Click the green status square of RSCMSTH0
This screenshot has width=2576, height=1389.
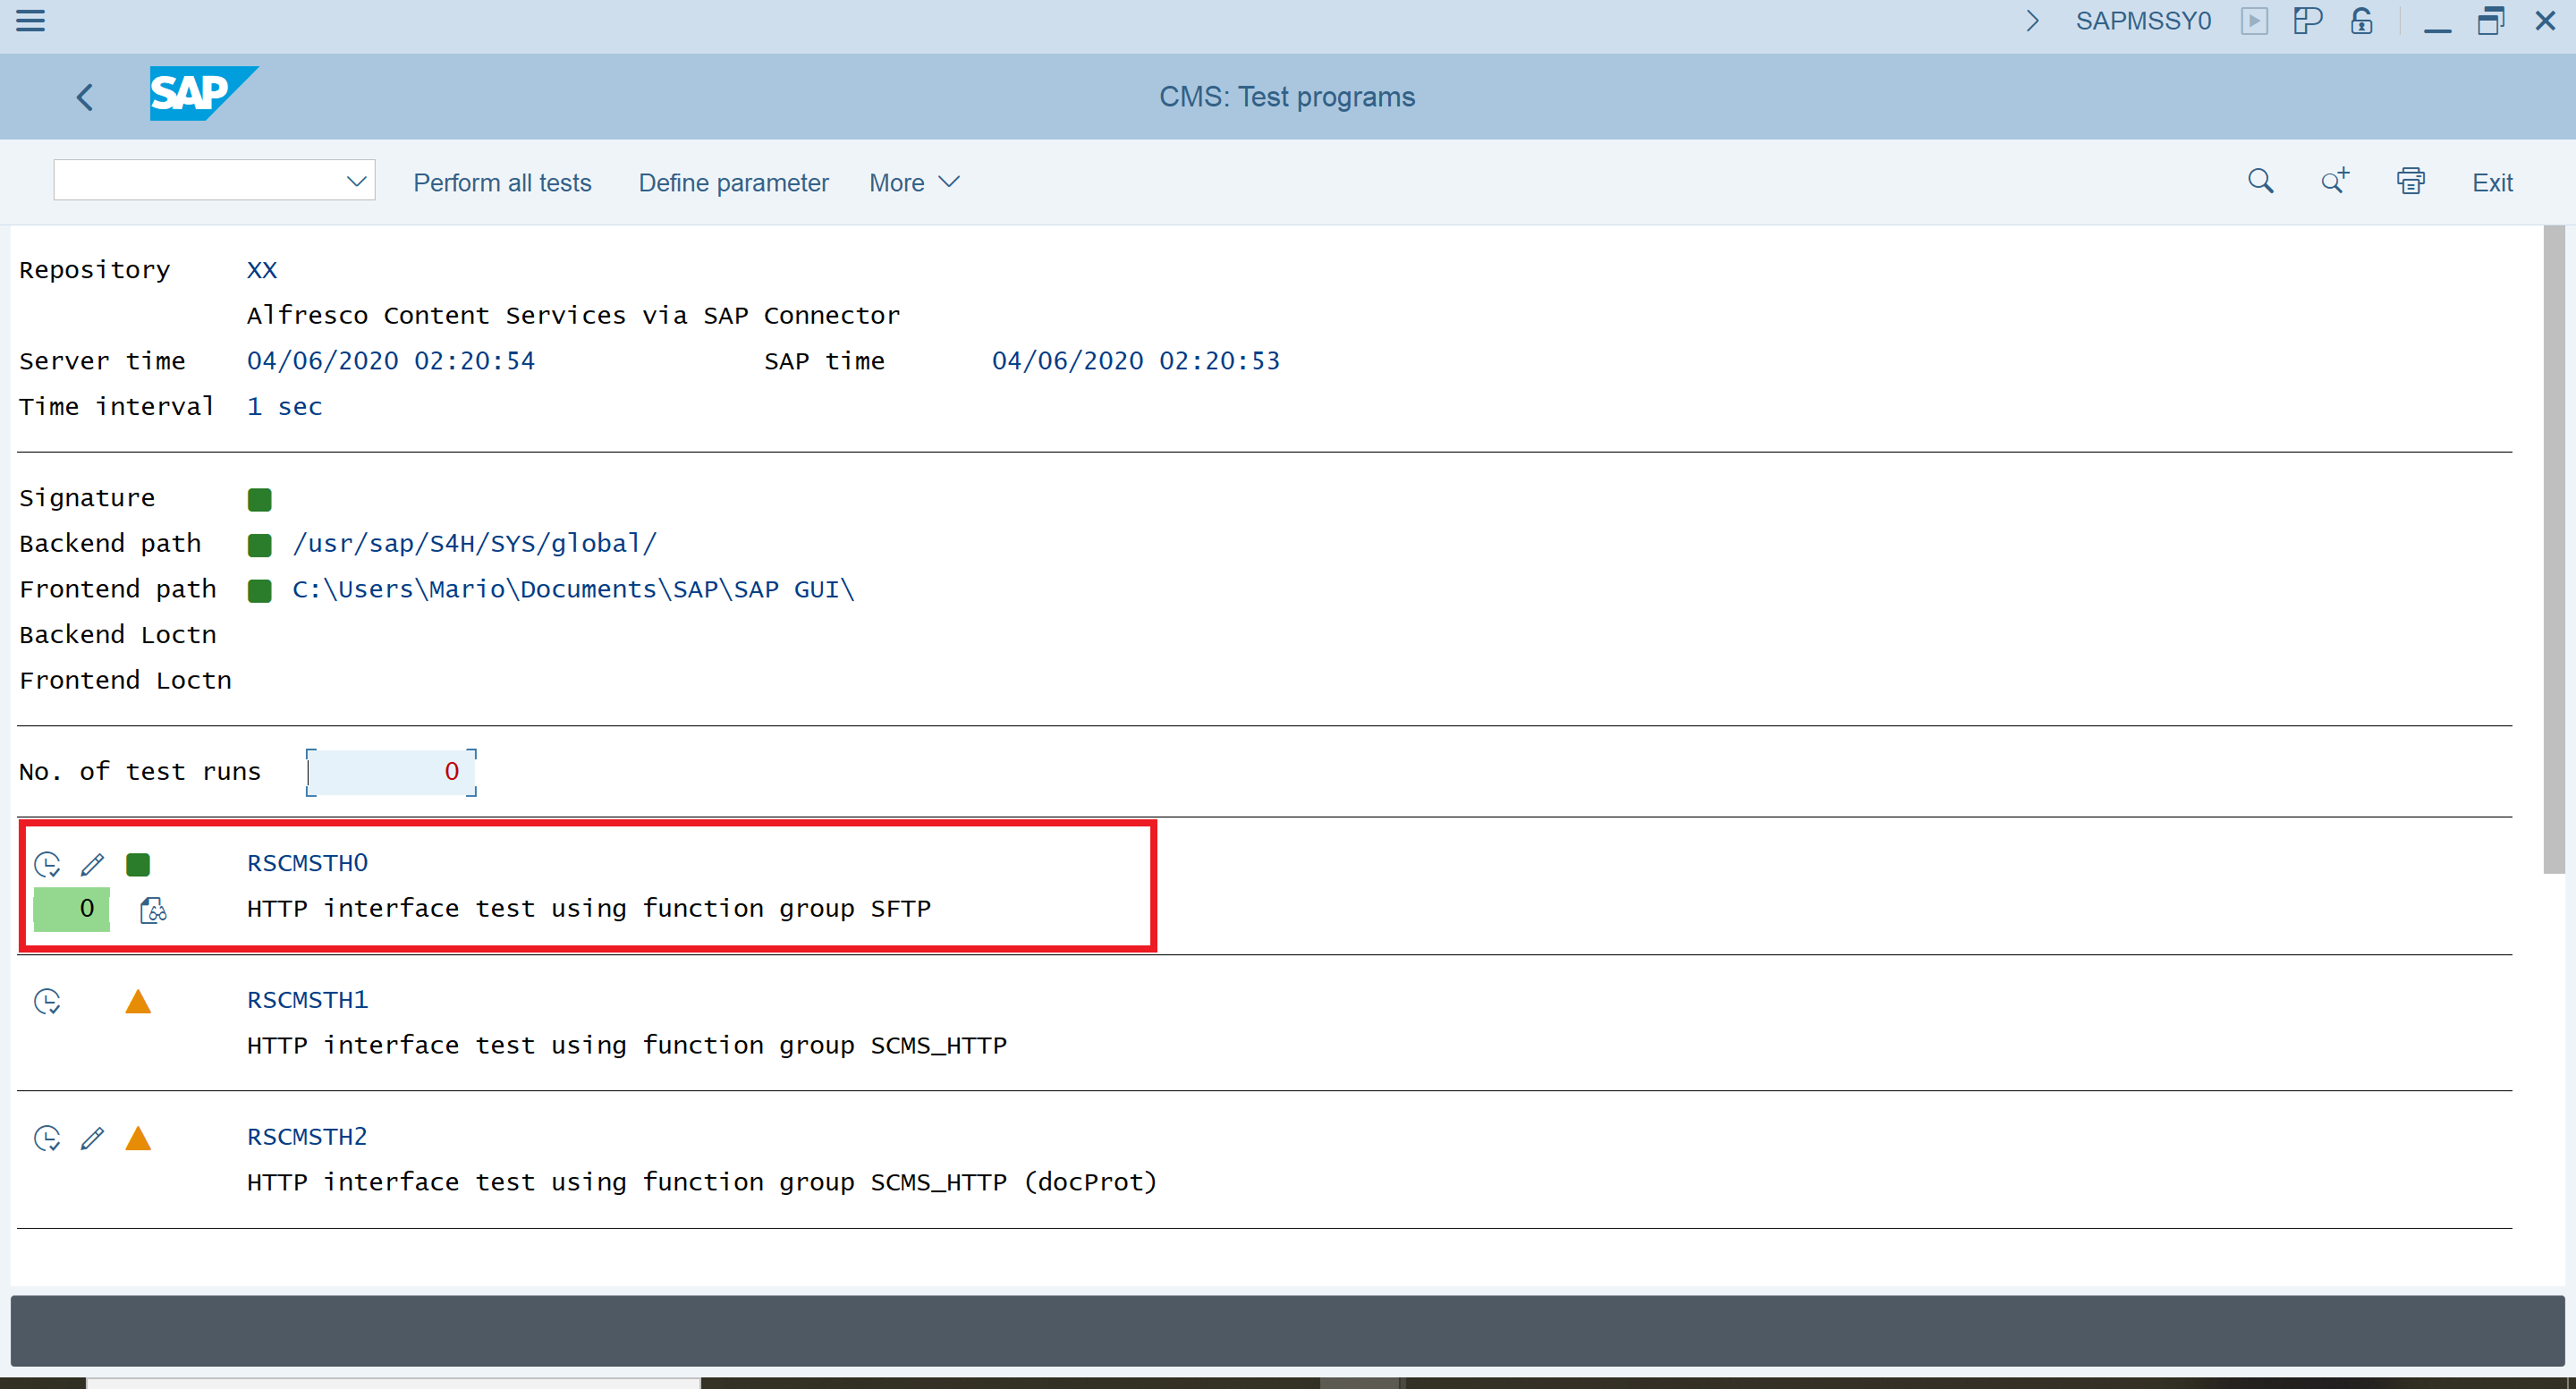click(138, 864)
